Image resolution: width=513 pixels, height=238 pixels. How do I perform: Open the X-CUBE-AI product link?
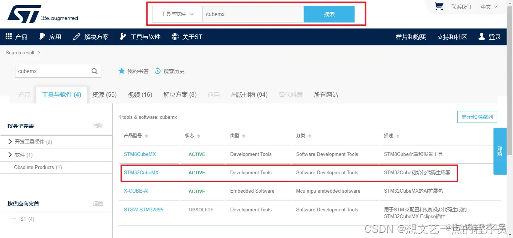(136, 191)
